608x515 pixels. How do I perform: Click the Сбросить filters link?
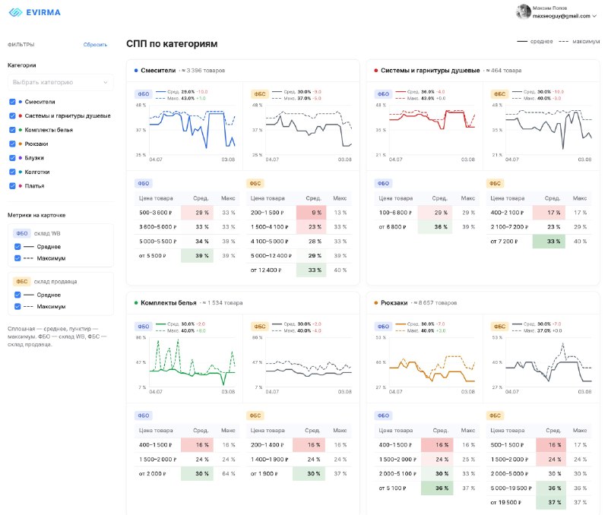(95, 45)
